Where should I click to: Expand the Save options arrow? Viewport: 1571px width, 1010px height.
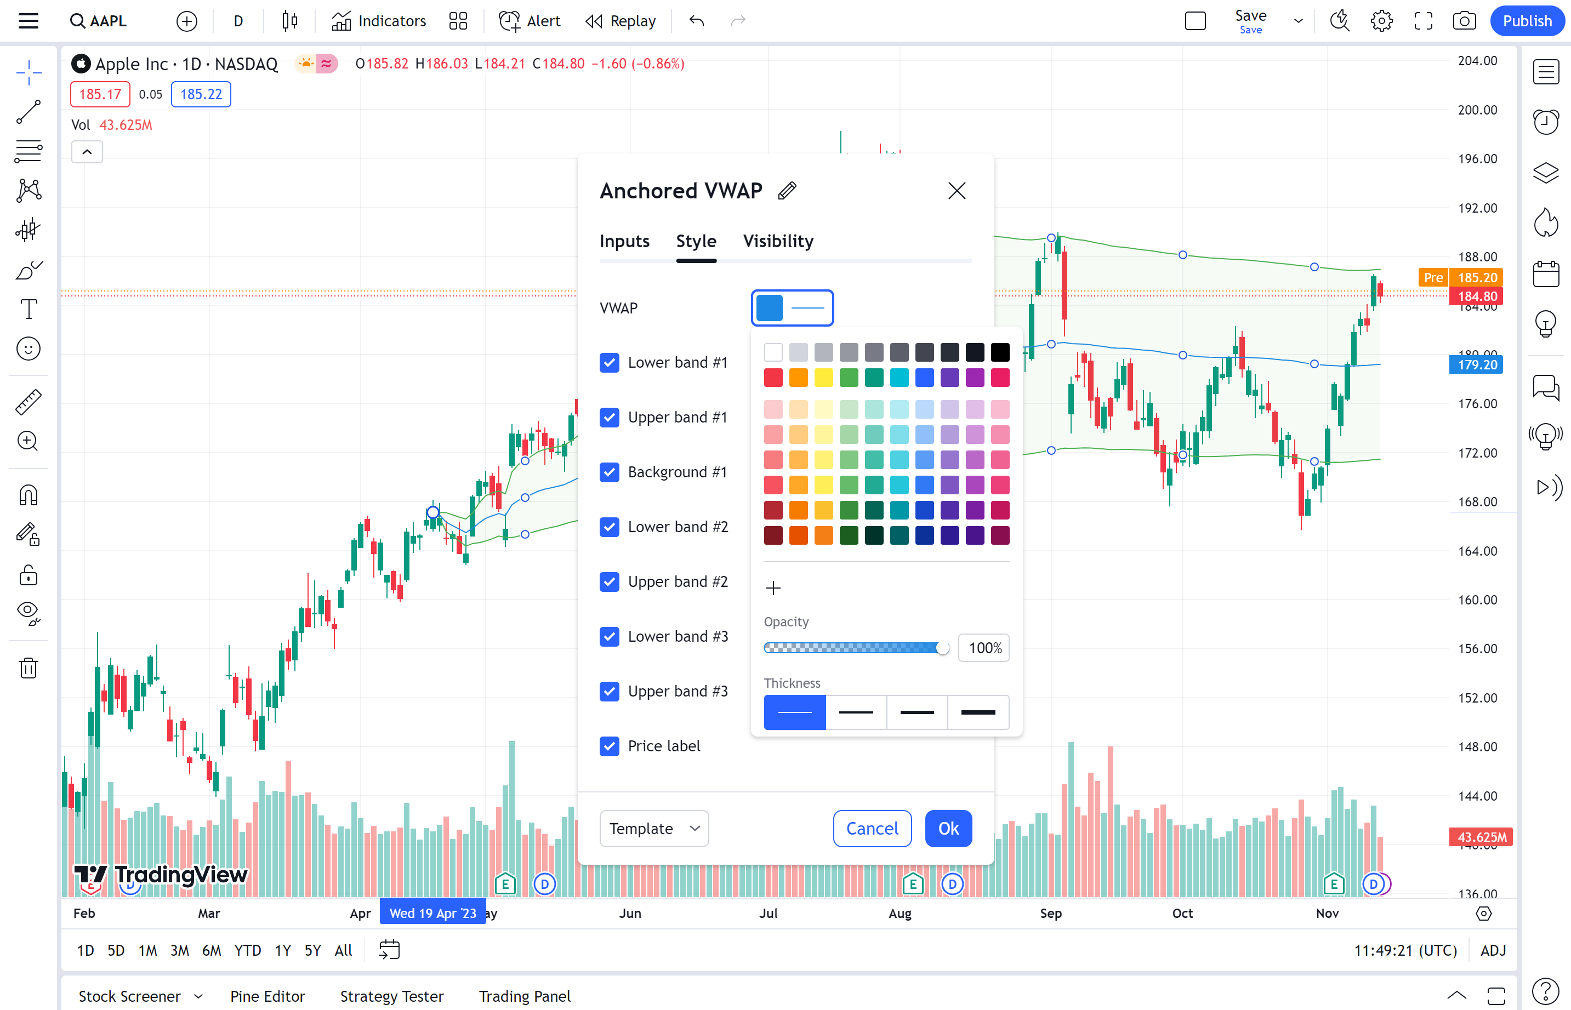tap(1298, 21)
